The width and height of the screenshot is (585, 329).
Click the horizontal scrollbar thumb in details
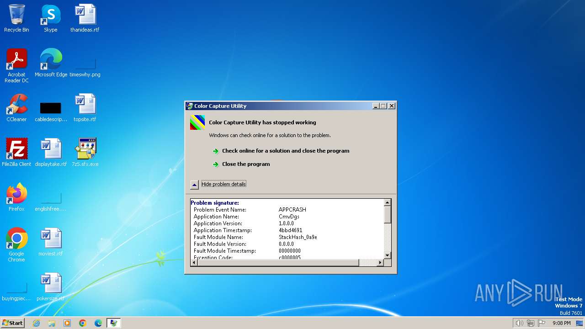278,262
